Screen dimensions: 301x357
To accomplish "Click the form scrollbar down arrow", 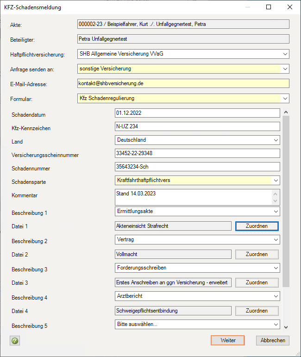I will (x=286, y=327).
